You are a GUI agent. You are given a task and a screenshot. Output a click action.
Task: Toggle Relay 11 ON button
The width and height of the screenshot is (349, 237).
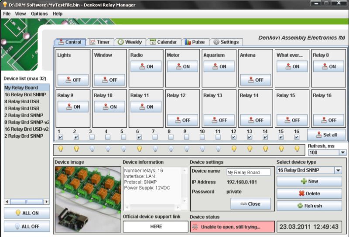pos(146,107)
